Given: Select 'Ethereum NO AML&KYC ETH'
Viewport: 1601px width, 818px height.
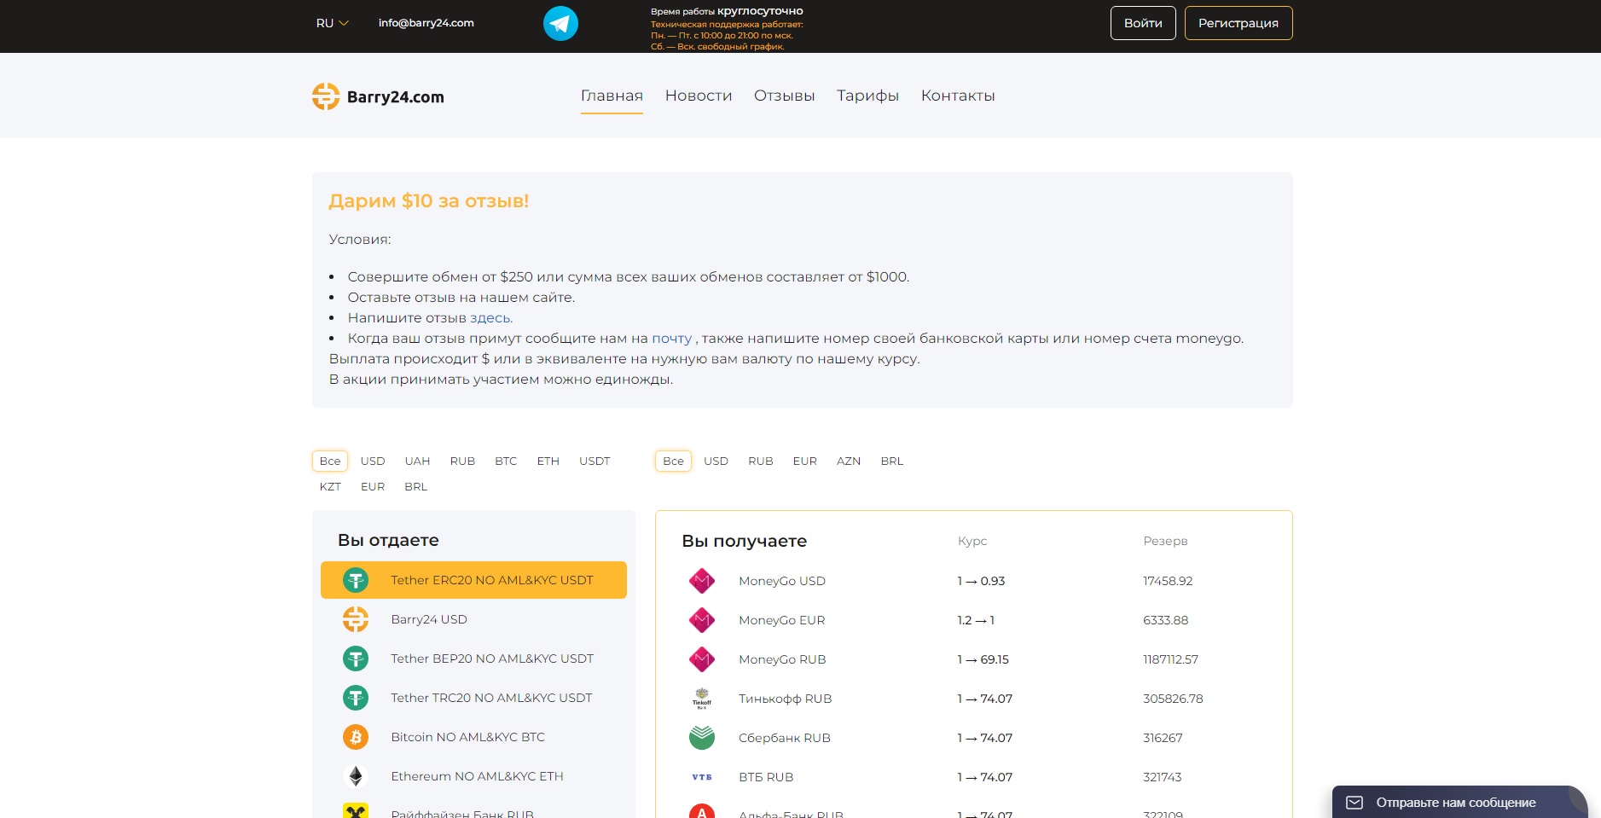Looking at the screenshot, I should coord(473,776).
